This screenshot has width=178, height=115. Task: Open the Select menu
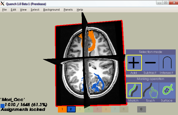(35, 10)
